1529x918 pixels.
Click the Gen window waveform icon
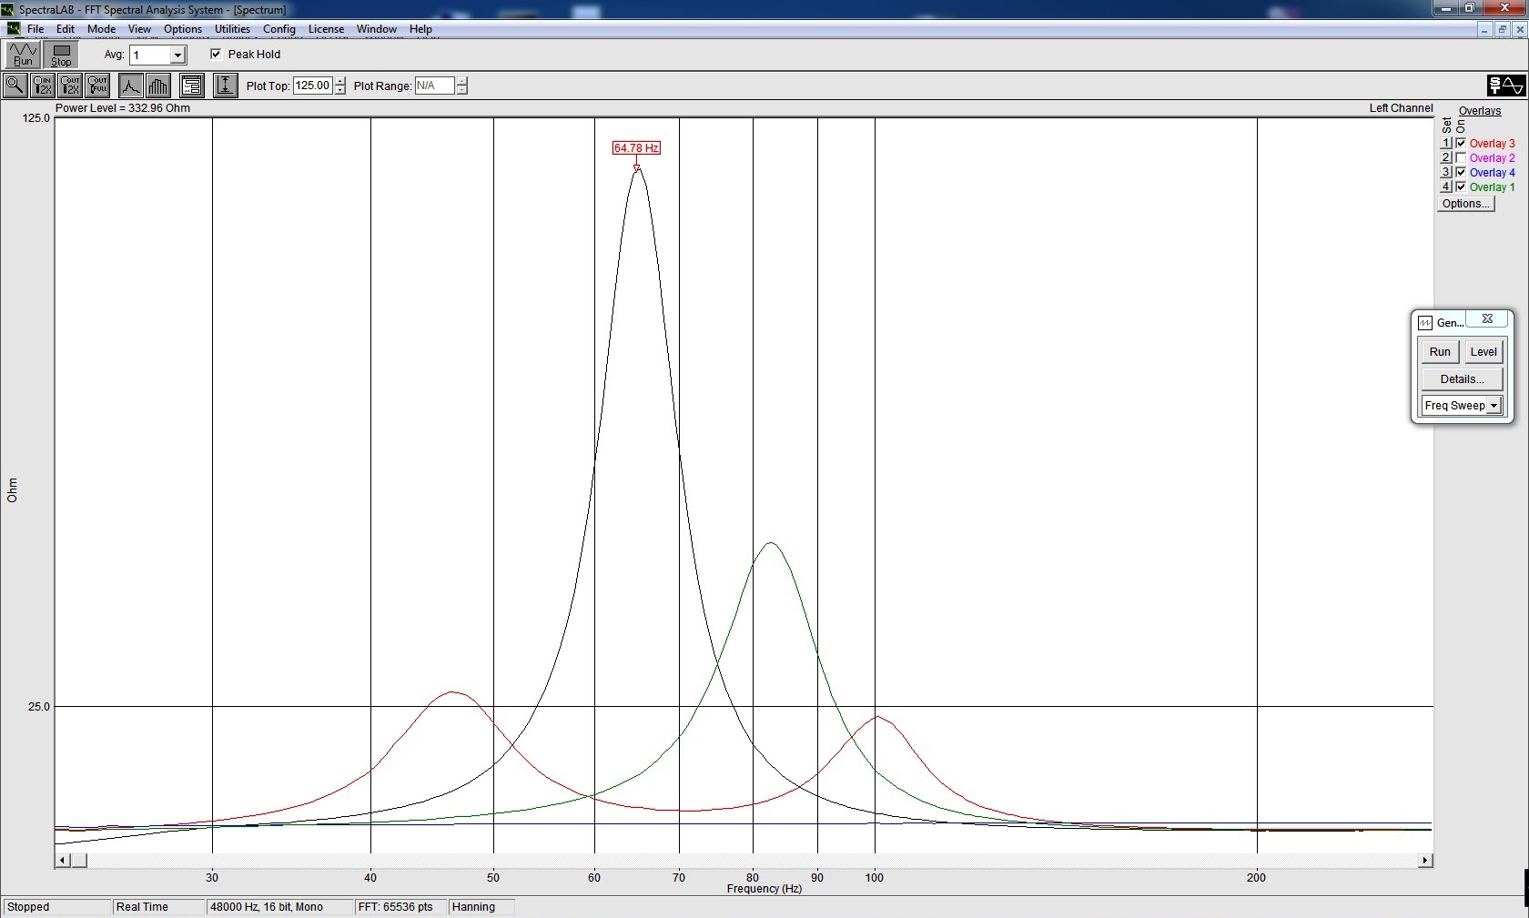[1425, 323]
